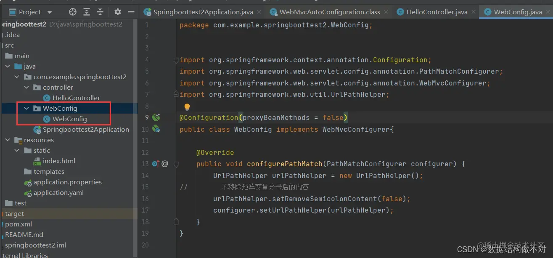Click the Spring bean gutter icon on line 9

click(x=156, y=118)
